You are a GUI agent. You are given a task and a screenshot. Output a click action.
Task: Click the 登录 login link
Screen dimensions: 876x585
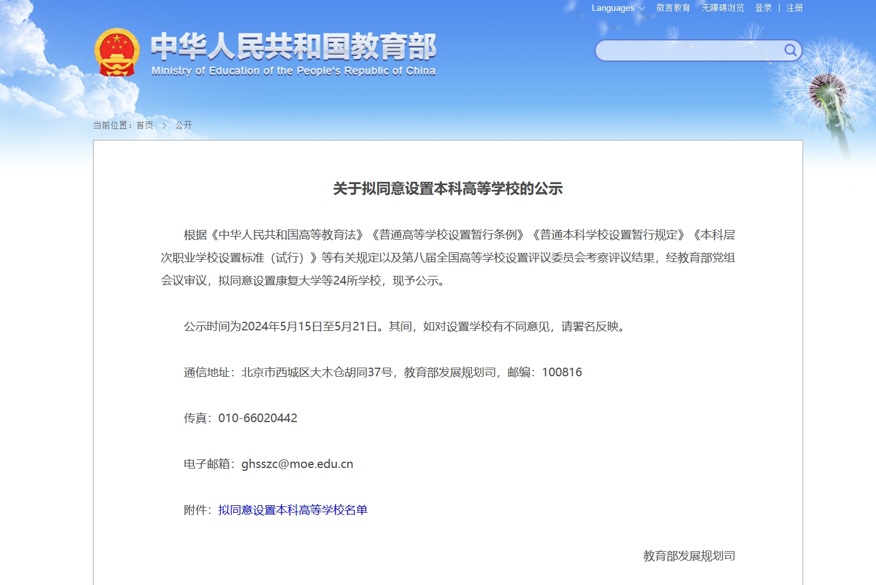(x=763, y=8)
